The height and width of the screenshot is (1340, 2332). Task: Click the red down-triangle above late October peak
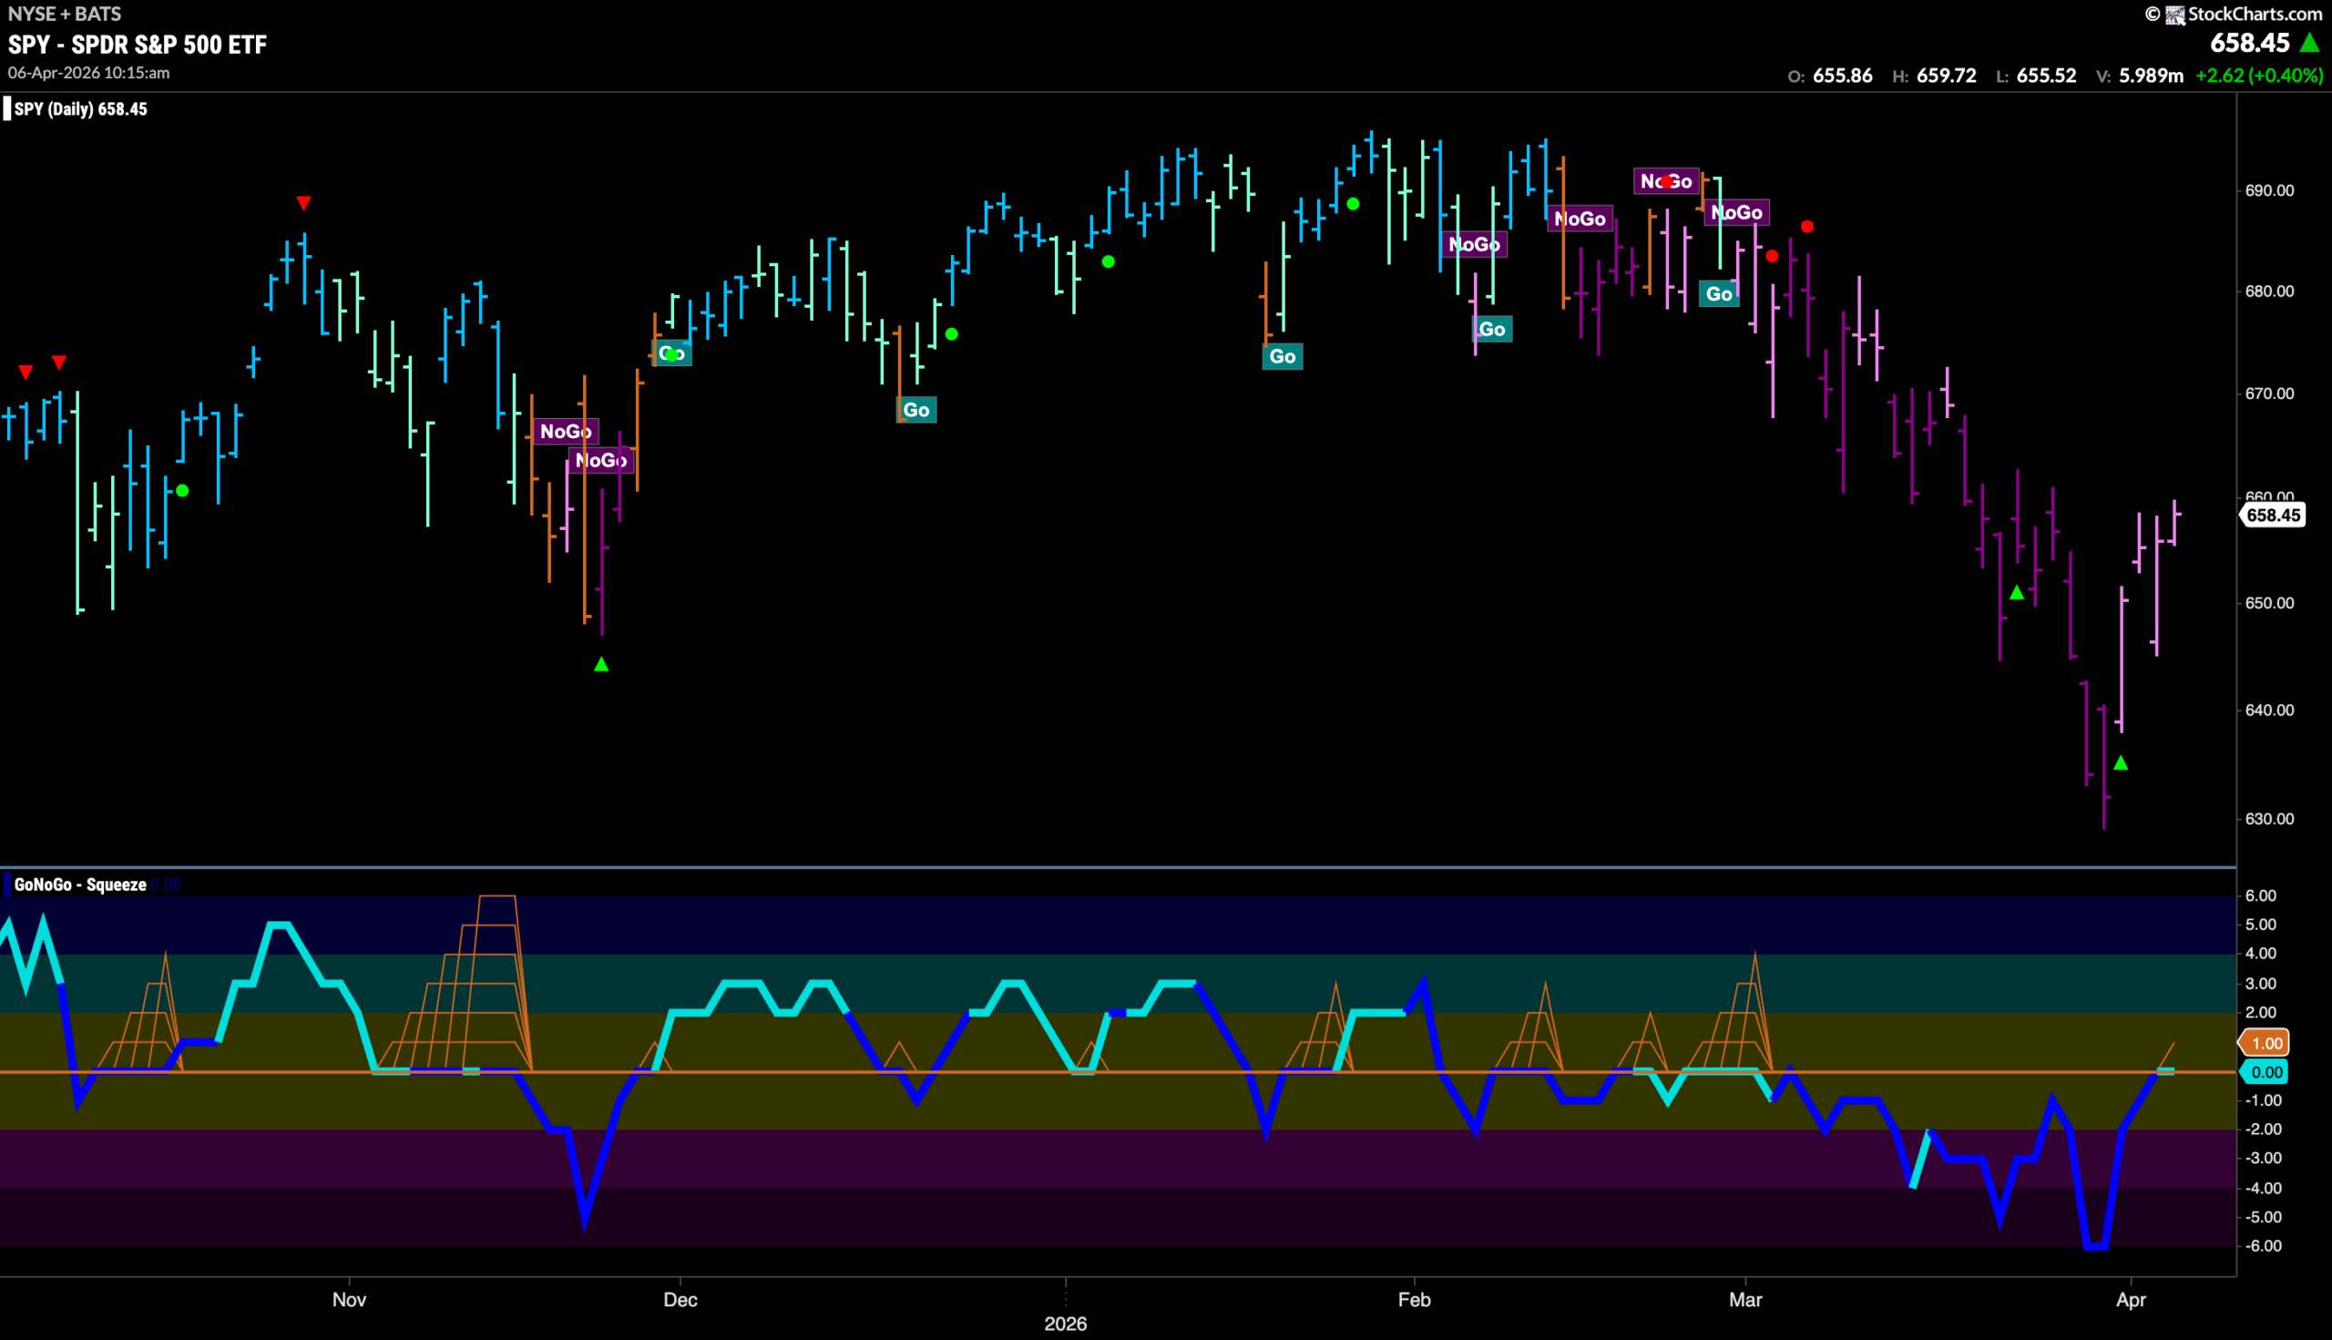(303, 202)
